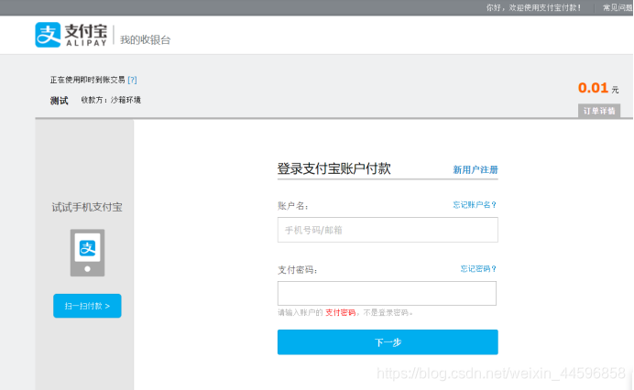Screen dimensions: 634x390
Task: Click the 订单详情 order details button
Action: point(599,111)
